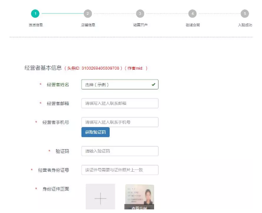Click the red 头条ID number text
Screen dimensions: 262x213
coord(100,68)
